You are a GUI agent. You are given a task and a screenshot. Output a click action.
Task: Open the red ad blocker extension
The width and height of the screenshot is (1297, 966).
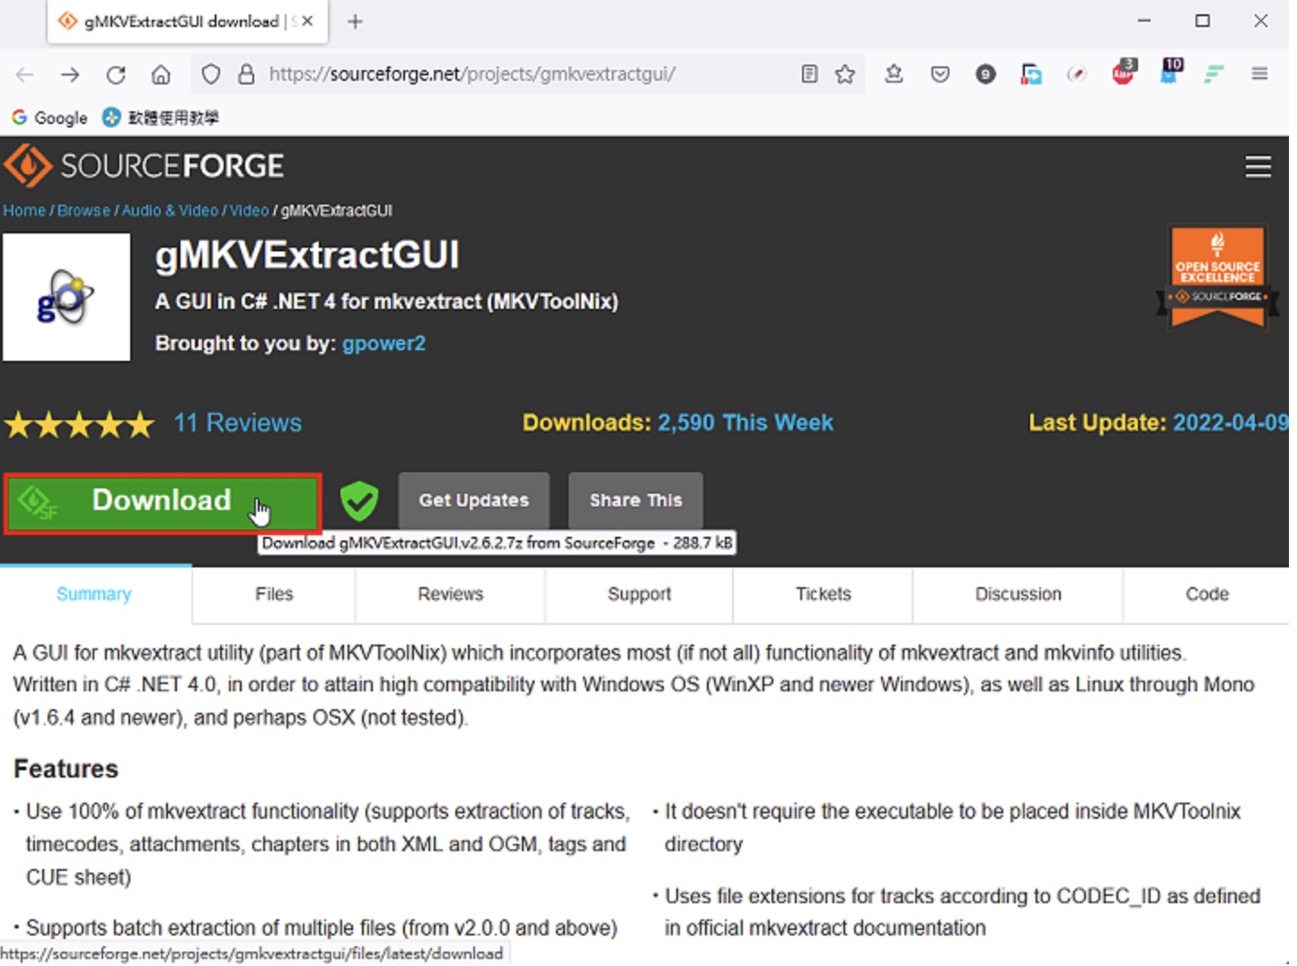pos(1124,73)
